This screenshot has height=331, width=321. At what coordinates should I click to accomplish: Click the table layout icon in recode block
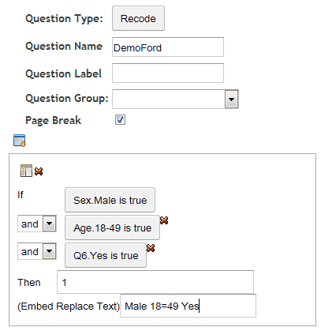26,171
